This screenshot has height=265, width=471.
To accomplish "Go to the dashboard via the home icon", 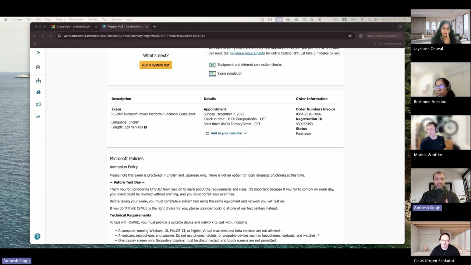I will coord(38,92).
